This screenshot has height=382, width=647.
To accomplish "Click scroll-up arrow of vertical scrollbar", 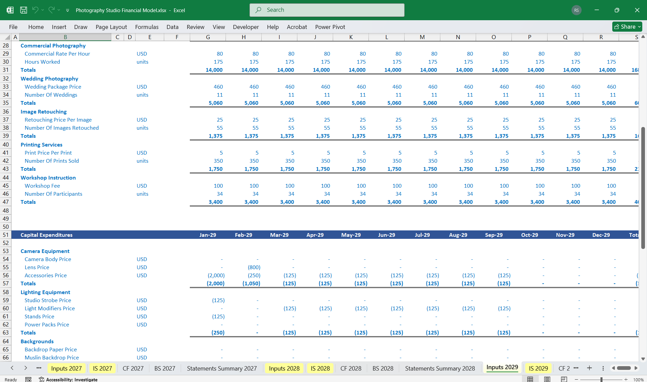I will [643, 37].
